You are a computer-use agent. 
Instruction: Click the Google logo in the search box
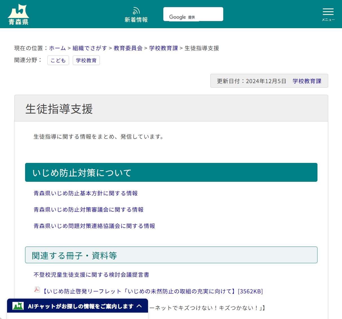(x=177, y=17)
